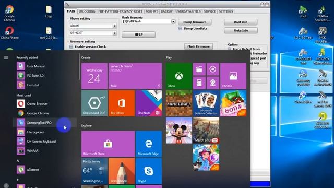Open the Photos tile

(x=233, y=76)
